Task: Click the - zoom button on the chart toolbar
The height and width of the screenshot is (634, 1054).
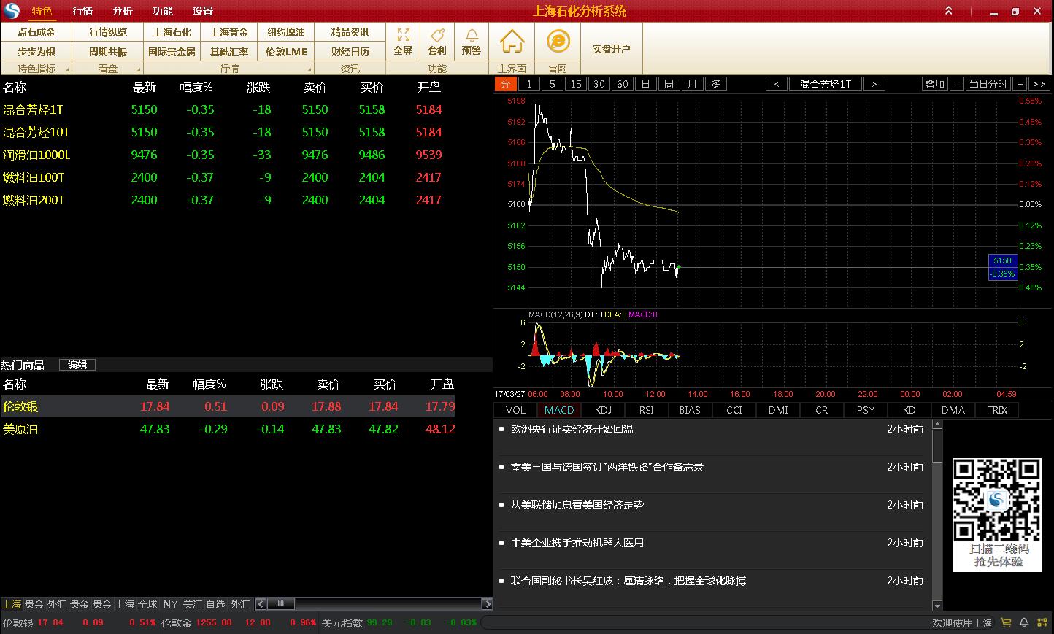Action: click(x=957, y=84)
